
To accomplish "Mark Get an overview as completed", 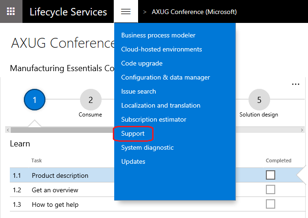I will [270, 190].
